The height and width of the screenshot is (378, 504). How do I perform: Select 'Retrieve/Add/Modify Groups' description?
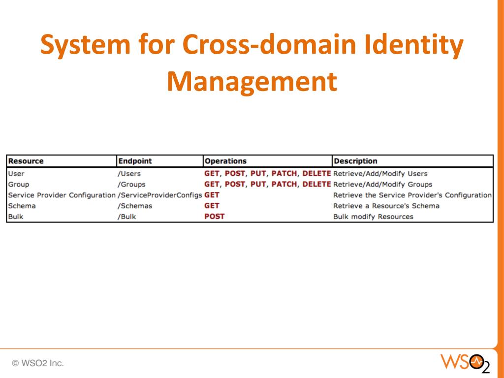(x=383, y=185)
